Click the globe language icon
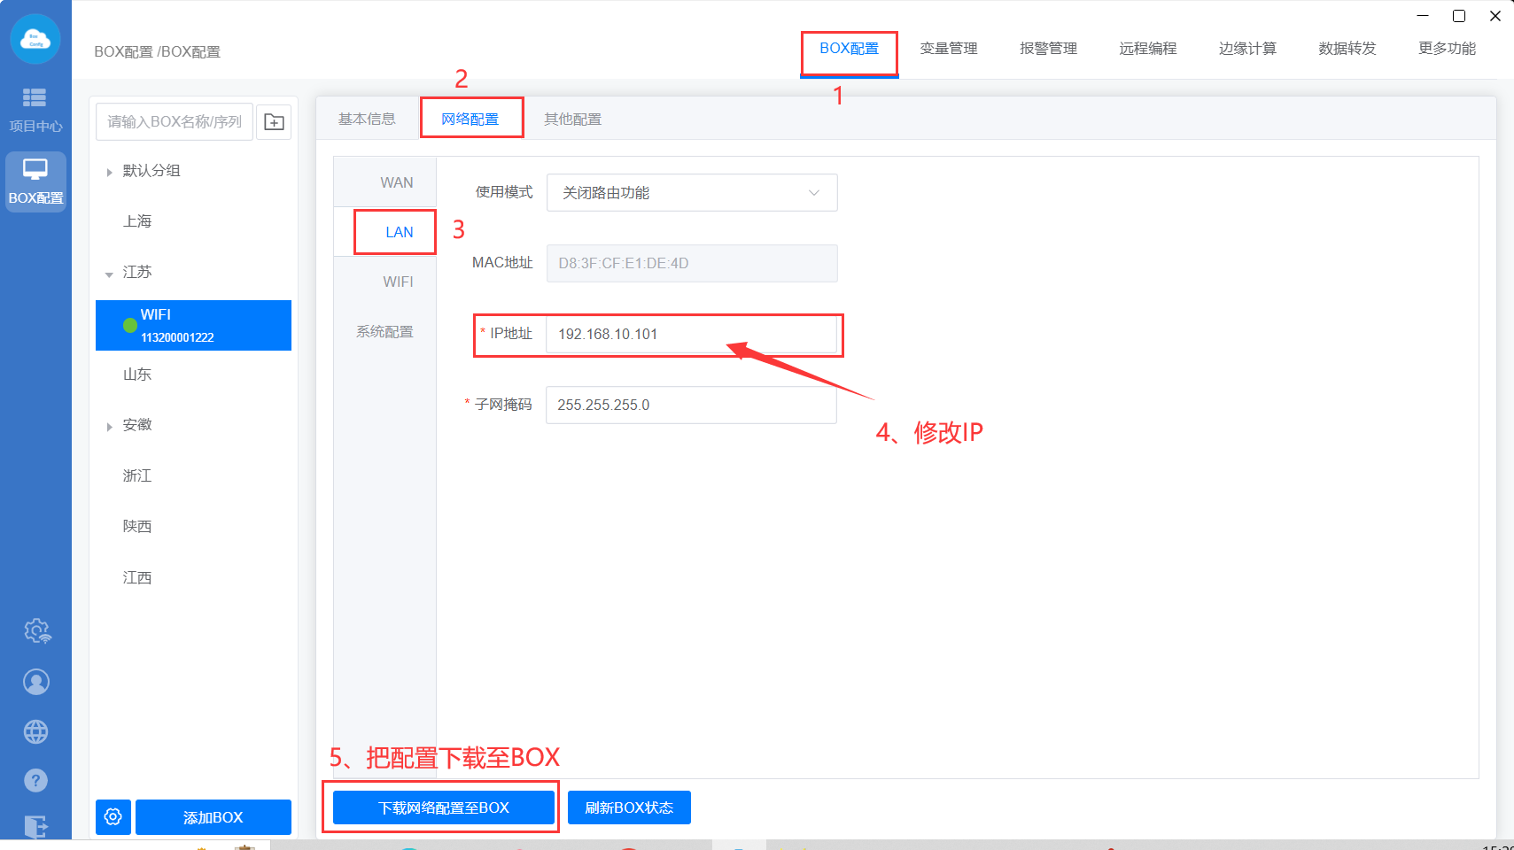 coord(36,732)
